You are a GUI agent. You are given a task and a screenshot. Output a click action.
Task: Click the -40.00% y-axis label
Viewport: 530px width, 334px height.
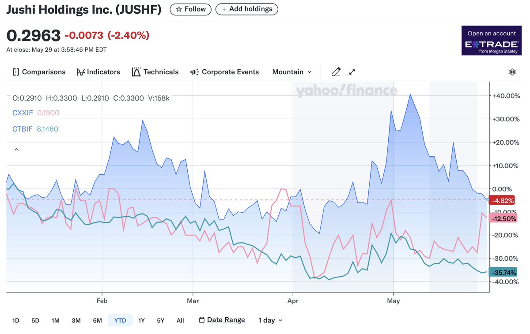(x=505, y=282)
